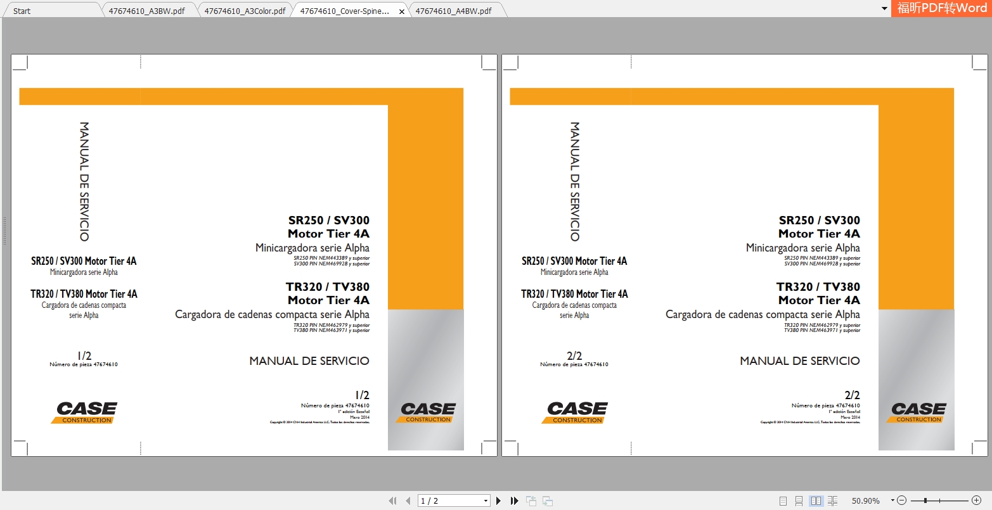Close the 47674610_Cover-Spine tab
Viewport: 992px width, 510px height.
point(401,11)
